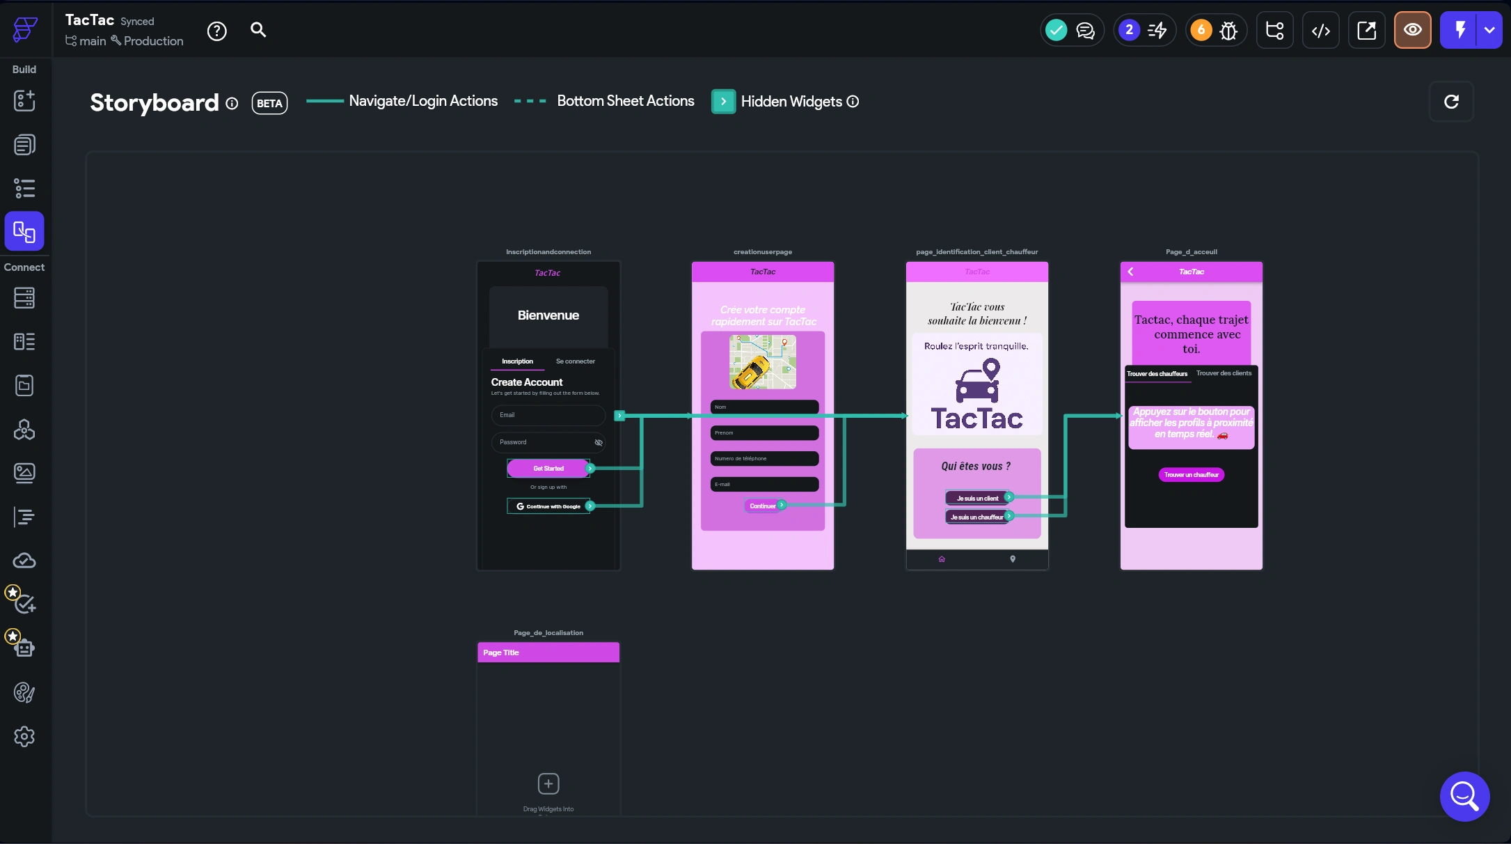Expand Continuer button action arrow
Viewport: 1511px width, 844px height.
click(782, 505)
